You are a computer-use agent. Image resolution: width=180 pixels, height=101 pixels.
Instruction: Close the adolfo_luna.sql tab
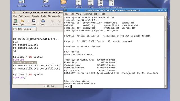pyautogui.click(x=34, y=29)
